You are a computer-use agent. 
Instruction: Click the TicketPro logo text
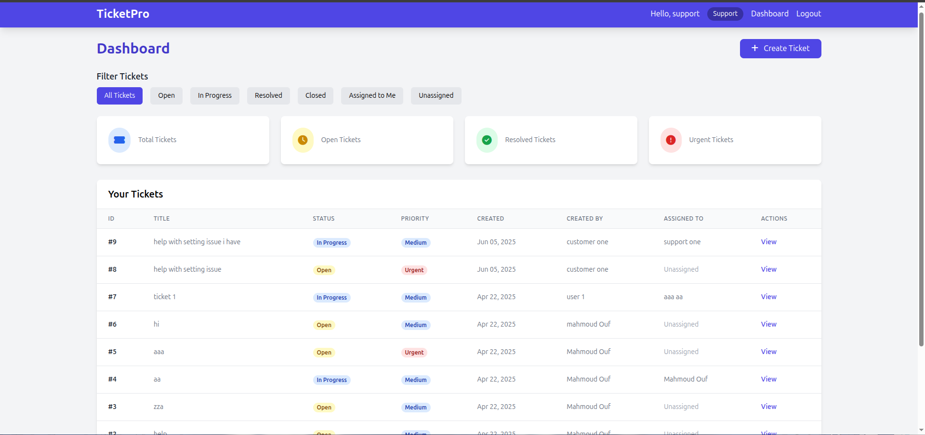(123, 13)
